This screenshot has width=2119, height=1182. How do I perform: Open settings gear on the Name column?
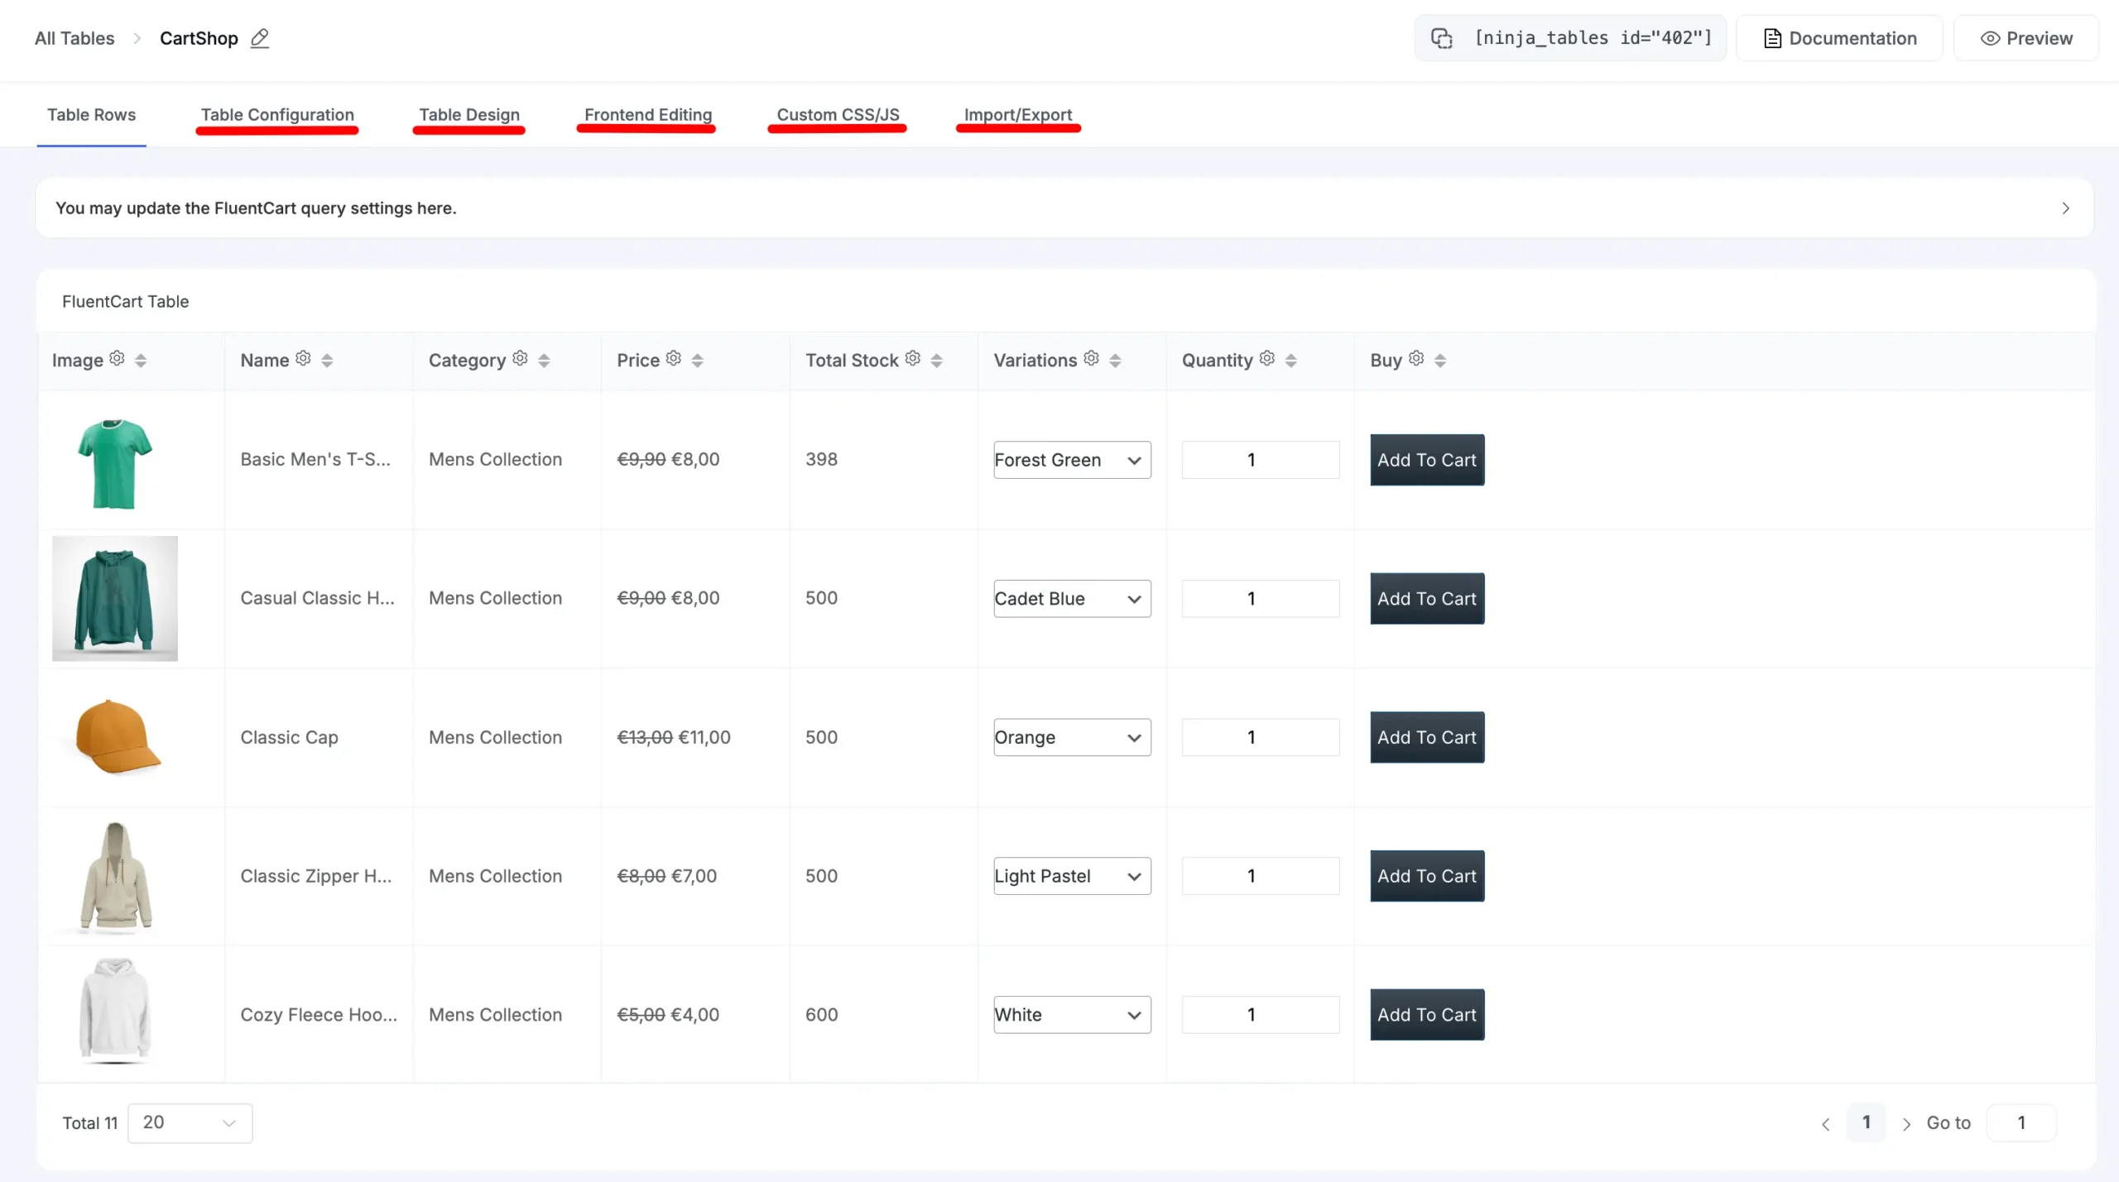(x=304, y=359)
